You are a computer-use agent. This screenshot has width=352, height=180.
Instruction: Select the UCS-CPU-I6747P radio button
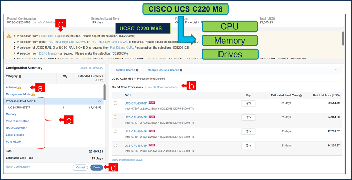click(x=115, y=117)
